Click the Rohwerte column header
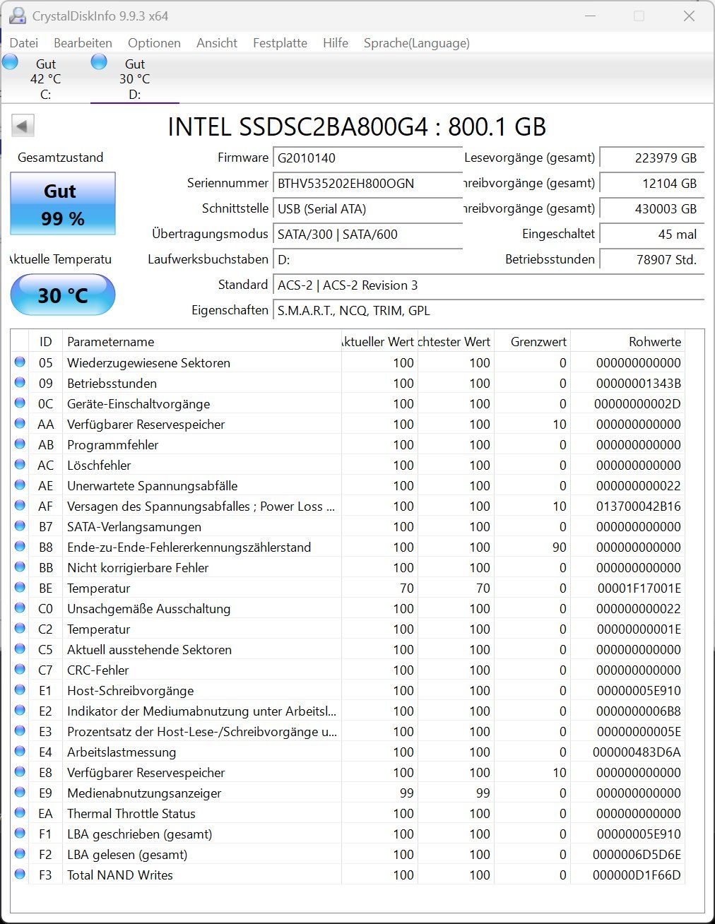This screenshot has height=924, width=715. 627,342
